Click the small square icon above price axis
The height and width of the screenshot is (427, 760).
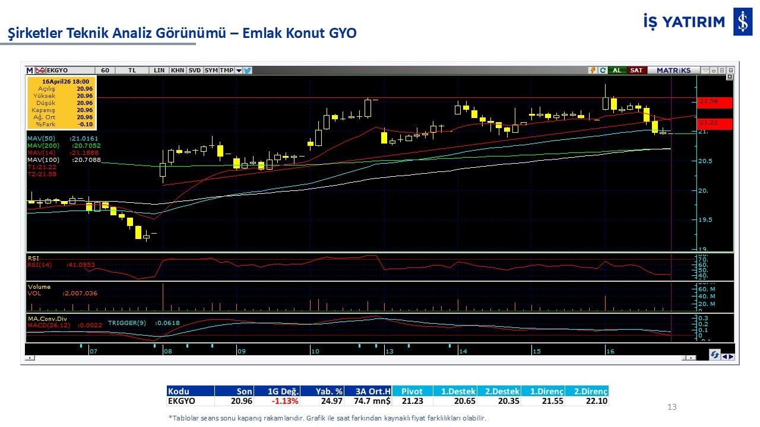[730, 77]
